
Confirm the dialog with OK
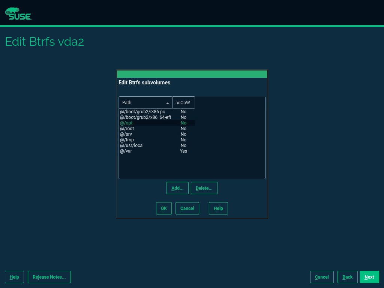click(164, 208)
